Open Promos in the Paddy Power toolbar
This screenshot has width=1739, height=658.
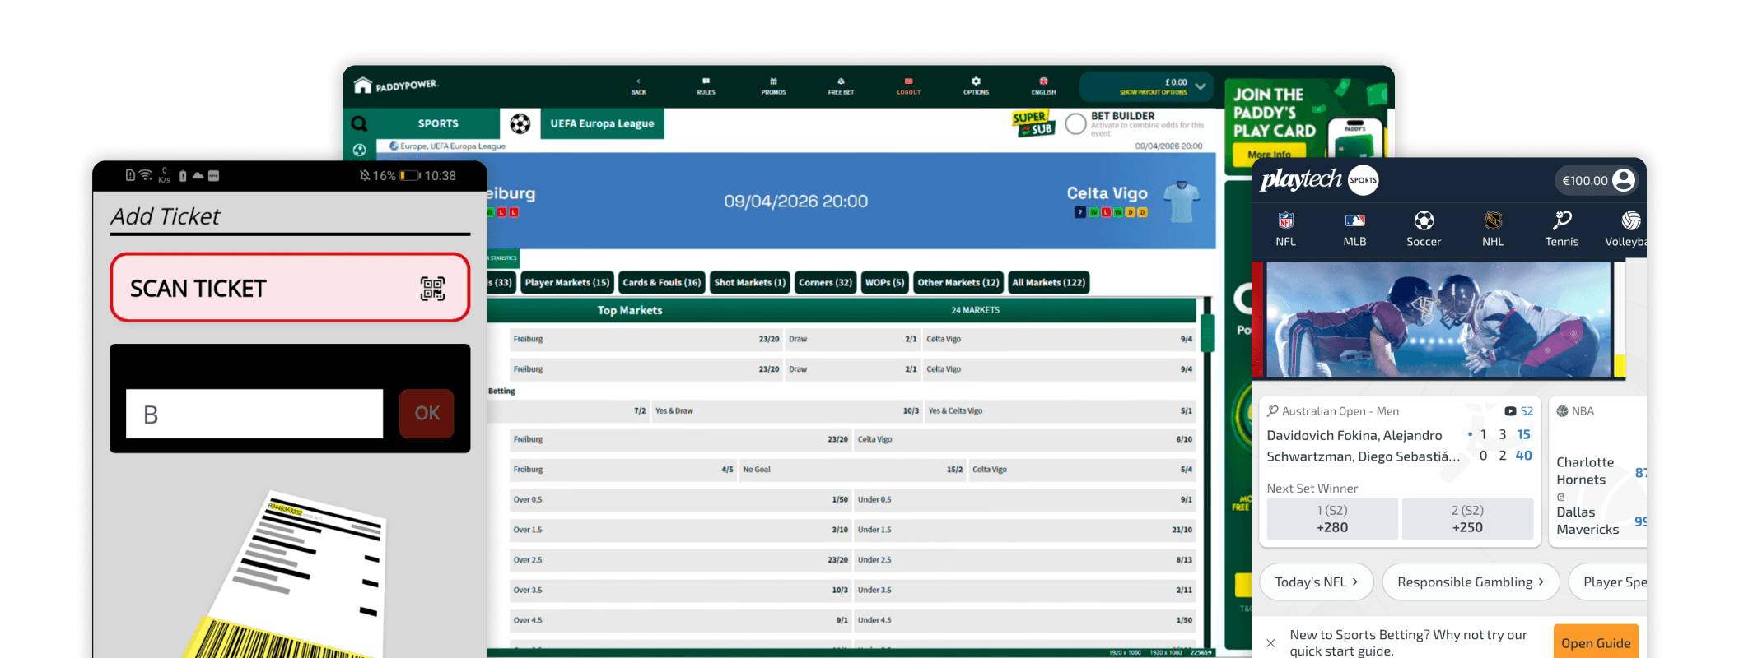point(773,86)
